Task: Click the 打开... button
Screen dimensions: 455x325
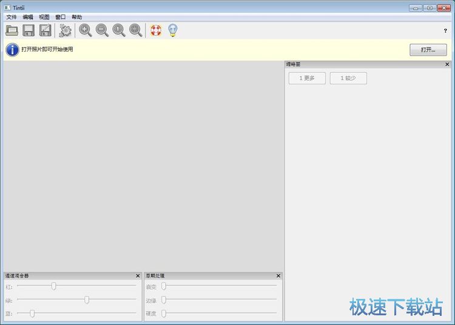Action: pos(428,50)
